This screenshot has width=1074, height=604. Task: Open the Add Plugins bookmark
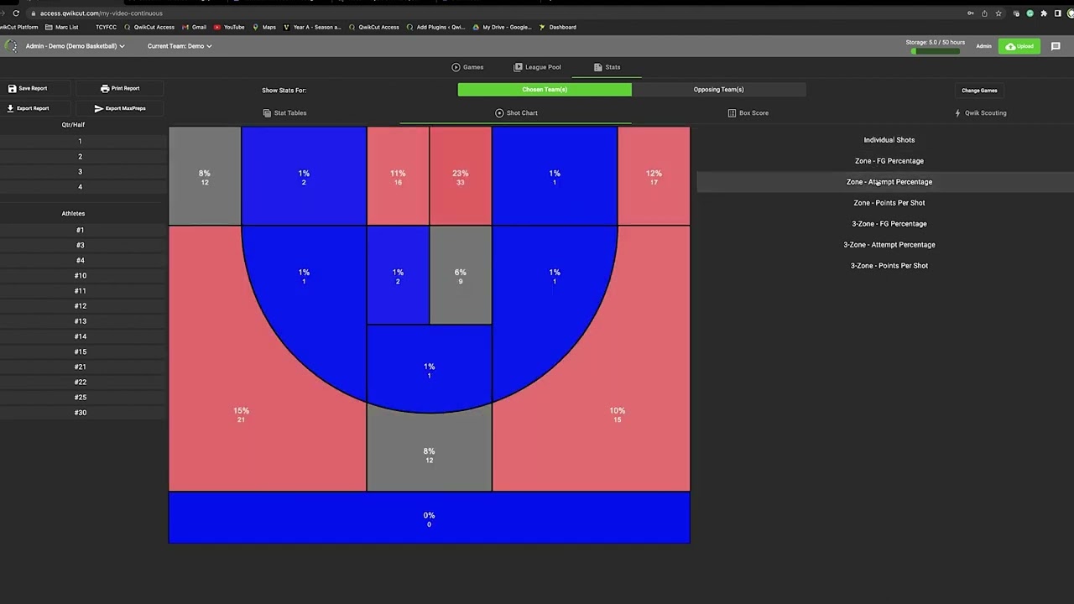pos(435,27)
